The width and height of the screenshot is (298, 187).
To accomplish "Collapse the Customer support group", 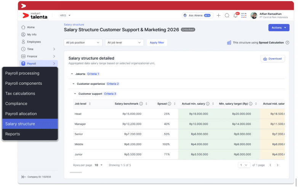I will (75, 93).
